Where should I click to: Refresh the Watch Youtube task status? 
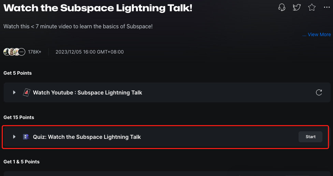tap(319, 92)
